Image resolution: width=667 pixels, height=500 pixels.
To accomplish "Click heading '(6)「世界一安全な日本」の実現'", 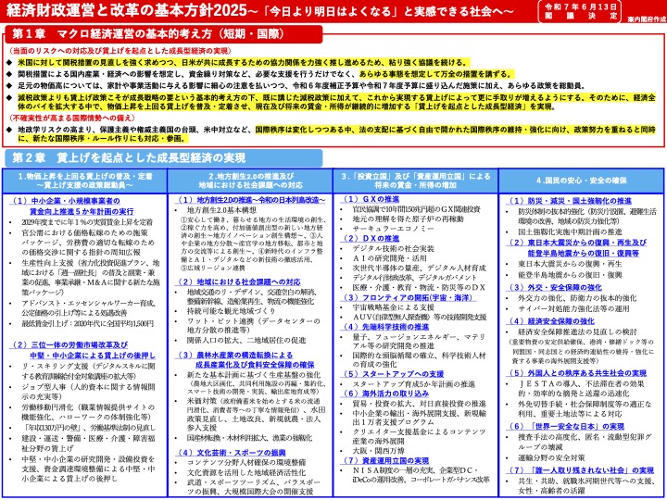I will [x=566, y=427].
